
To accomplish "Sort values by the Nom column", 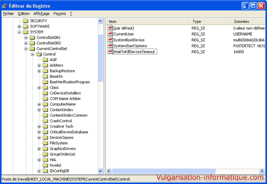I will (148, 22).
